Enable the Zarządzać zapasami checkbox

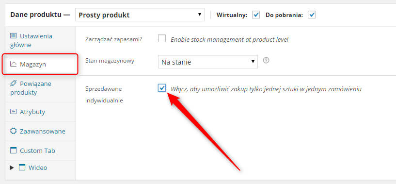coord(162,39)
